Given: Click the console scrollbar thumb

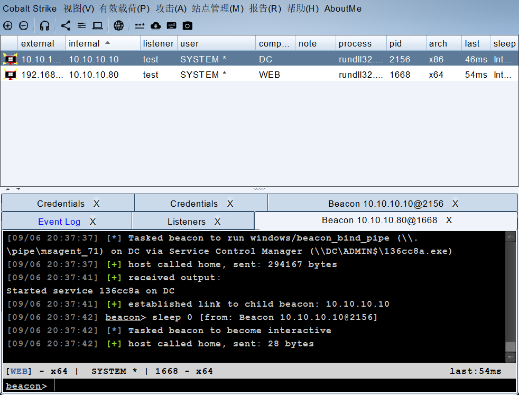Looking at the screenshot, I should 511,346.
